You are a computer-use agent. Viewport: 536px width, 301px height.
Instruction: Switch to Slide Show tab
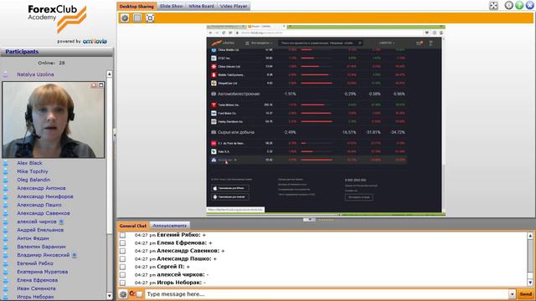(171, 6)
